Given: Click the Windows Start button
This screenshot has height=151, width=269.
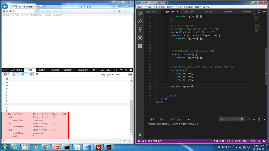Looking at the screenshot, I should coord(5,147).
